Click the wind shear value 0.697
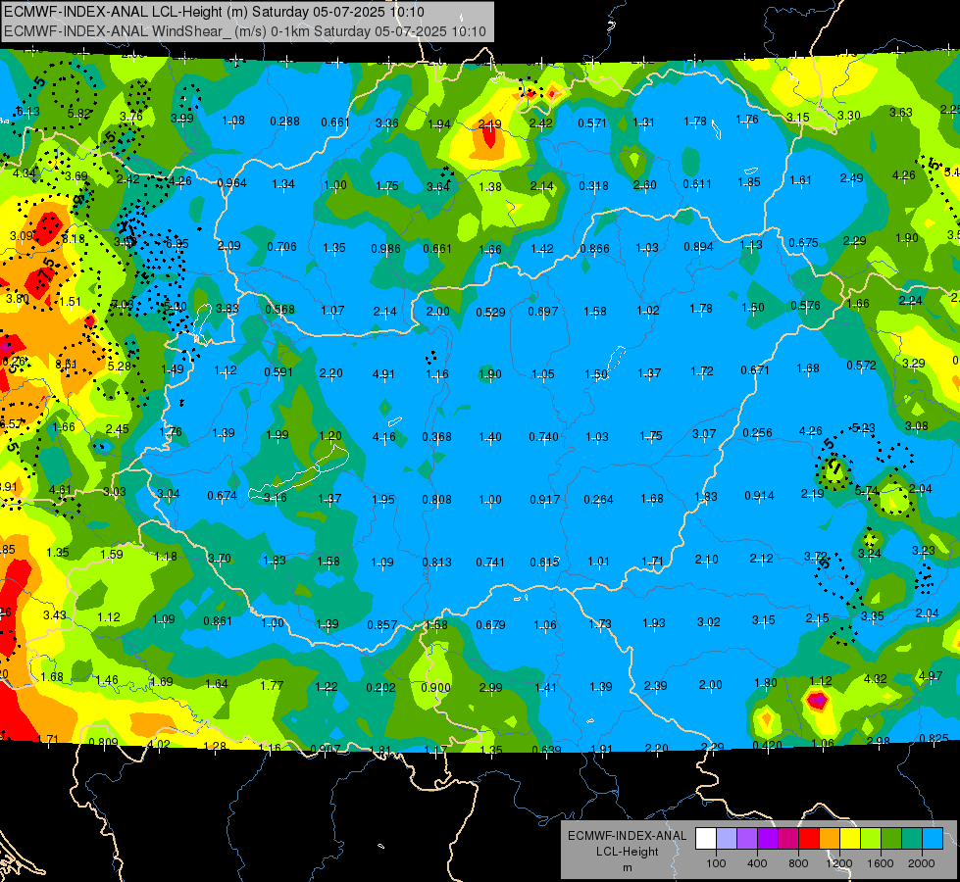The image size is (960, 882). pos(543,312)
